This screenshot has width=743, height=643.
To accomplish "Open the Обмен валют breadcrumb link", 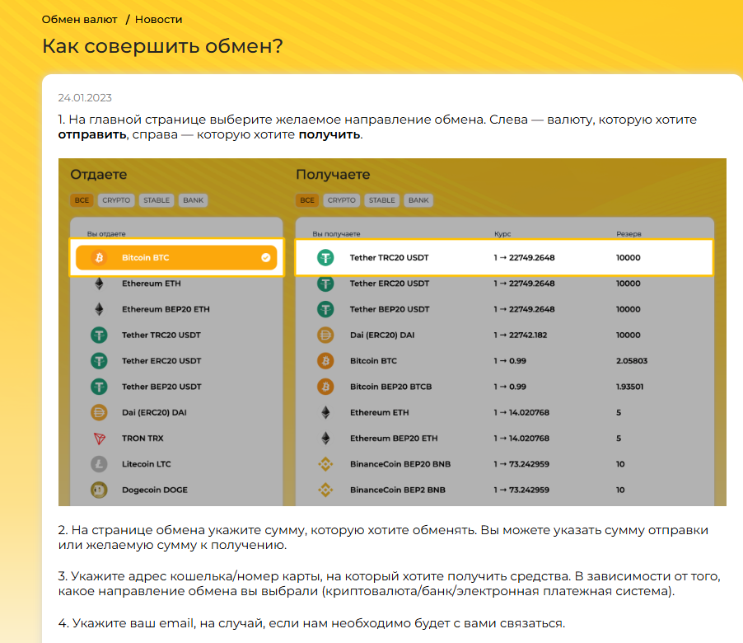I will 79,20.
